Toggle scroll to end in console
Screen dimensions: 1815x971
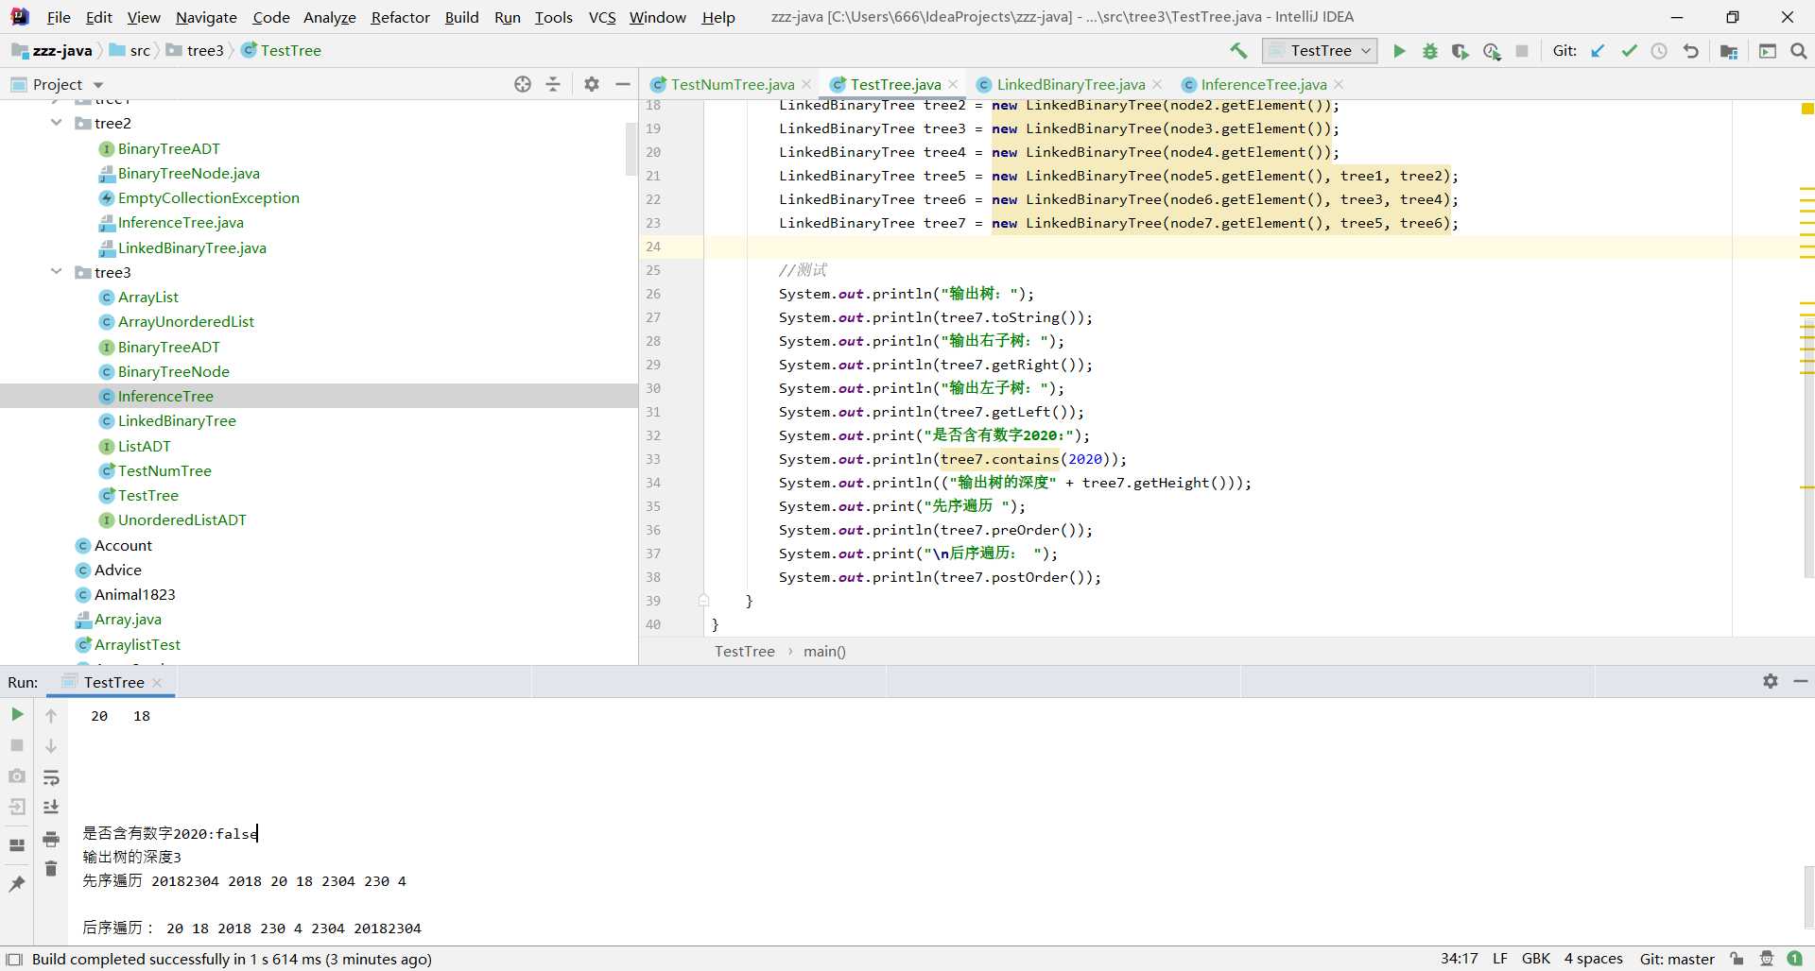tap(51, 807)
